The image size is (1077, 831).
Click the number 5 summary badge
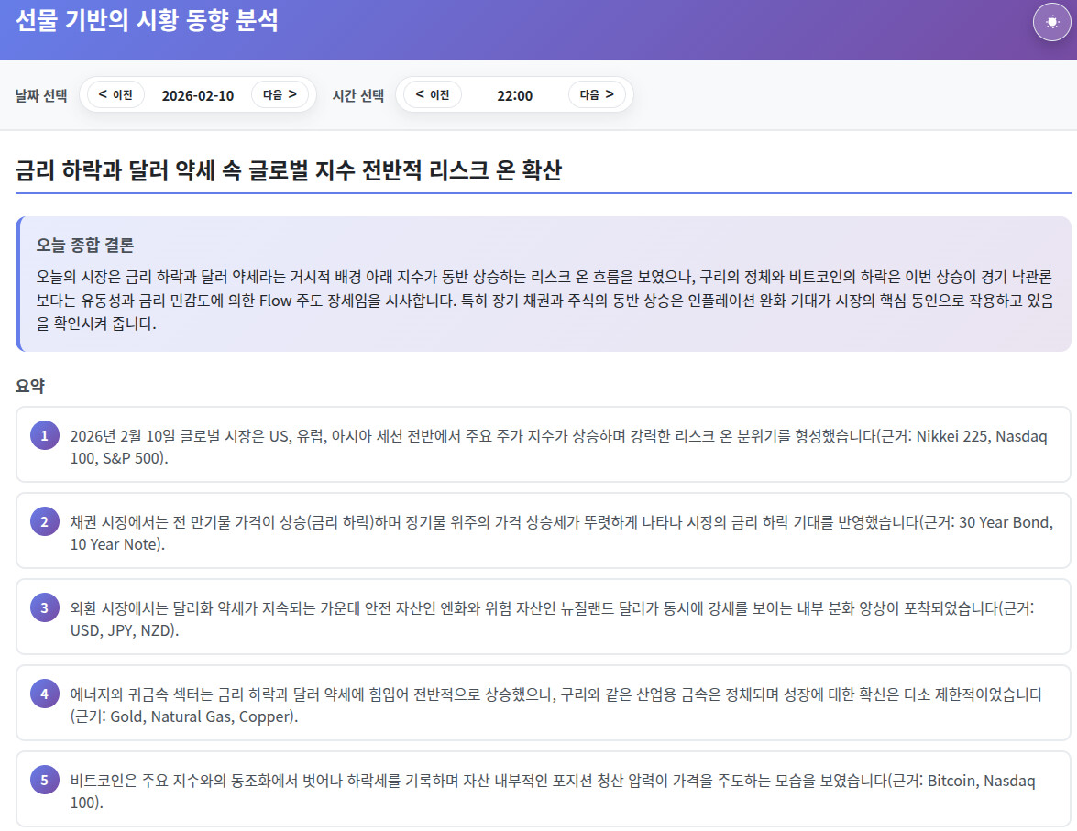click(44, 780)
